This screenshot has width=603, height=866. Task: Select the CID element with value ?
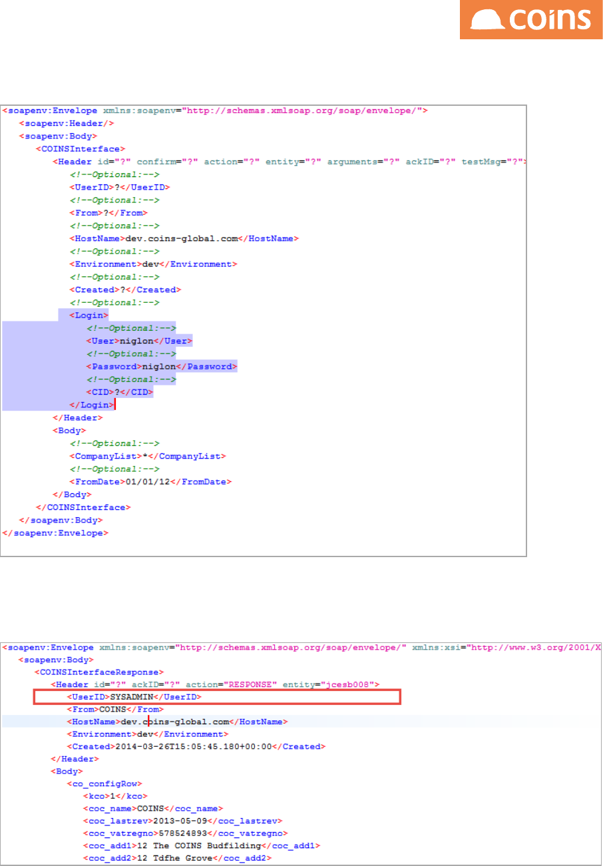click(119, 392)
